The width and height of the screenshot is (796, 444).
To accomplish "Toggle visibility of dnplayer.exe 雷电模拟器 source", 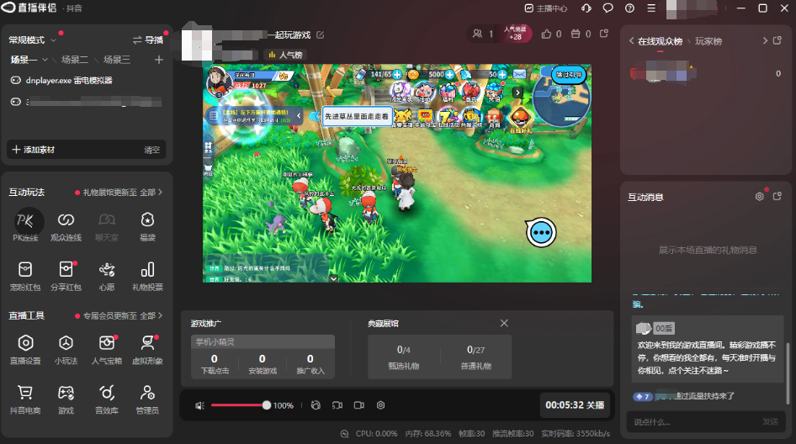I will coord(16,80).
